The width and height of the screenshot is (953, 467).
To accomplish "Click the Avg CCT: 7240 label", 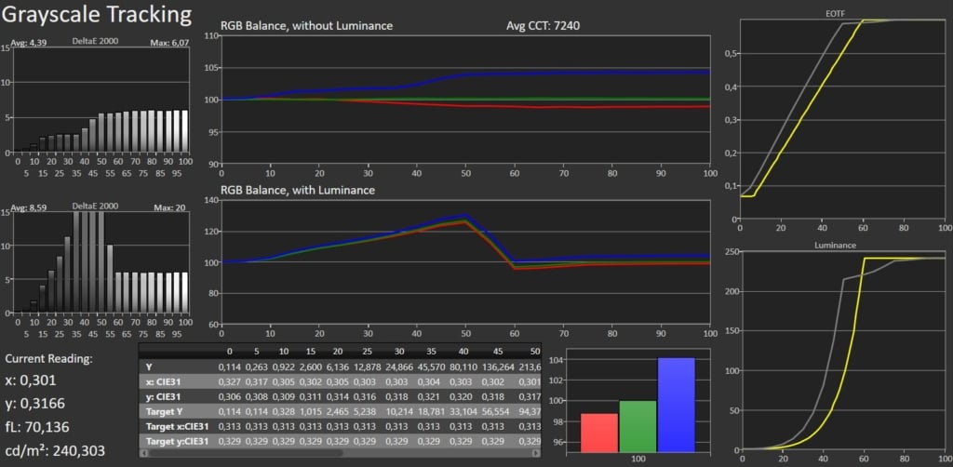I will [x=534, y=26].
